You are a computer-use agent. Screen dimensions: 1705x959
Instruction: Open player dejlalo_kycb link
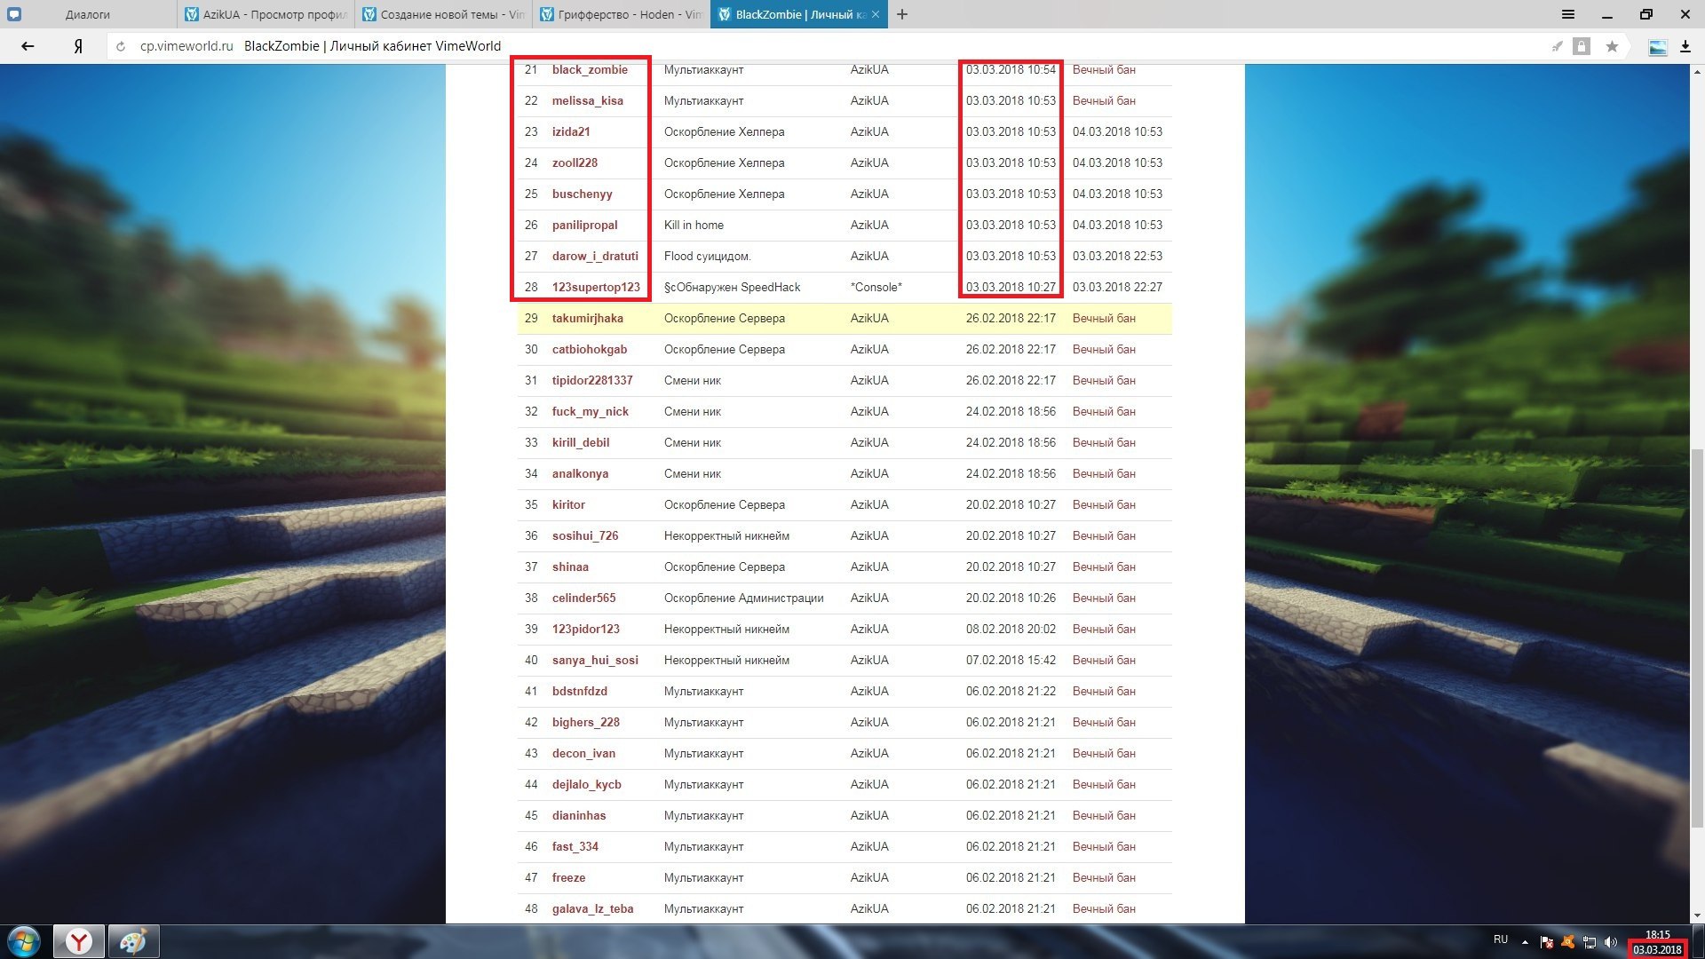[586, 784]
